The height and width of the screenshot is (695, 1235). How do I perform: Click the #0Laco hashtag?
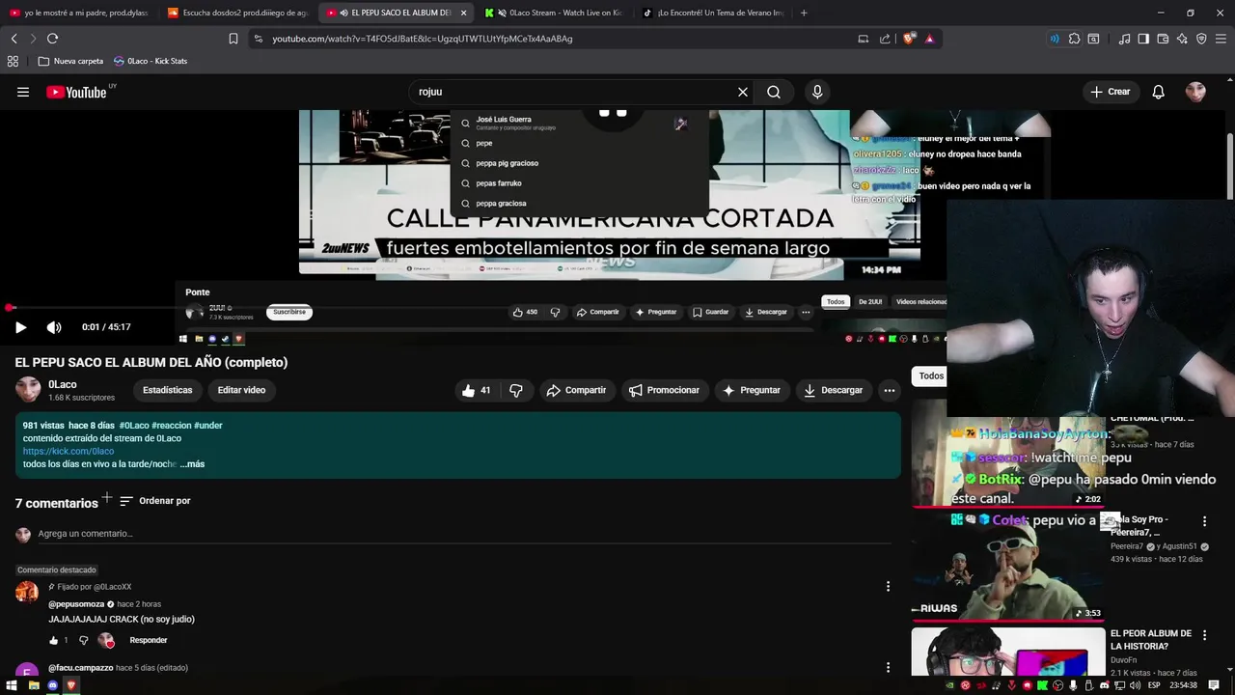[x=134, y=425]
